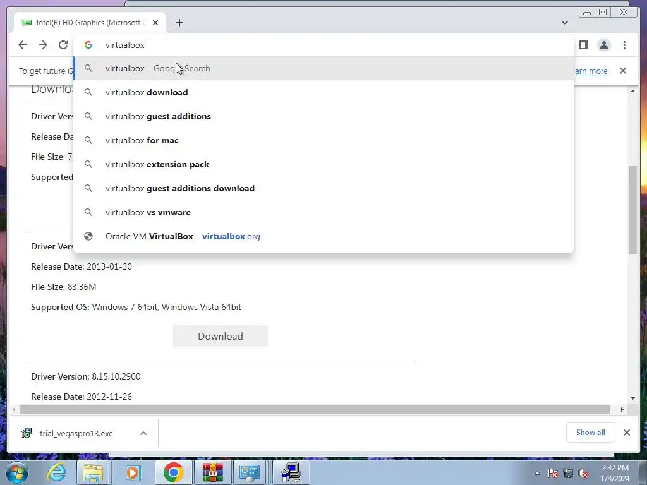Open the computer setup icon on the taskbar
Viewport: 647px width, 485px height.
tap(291, 472)
